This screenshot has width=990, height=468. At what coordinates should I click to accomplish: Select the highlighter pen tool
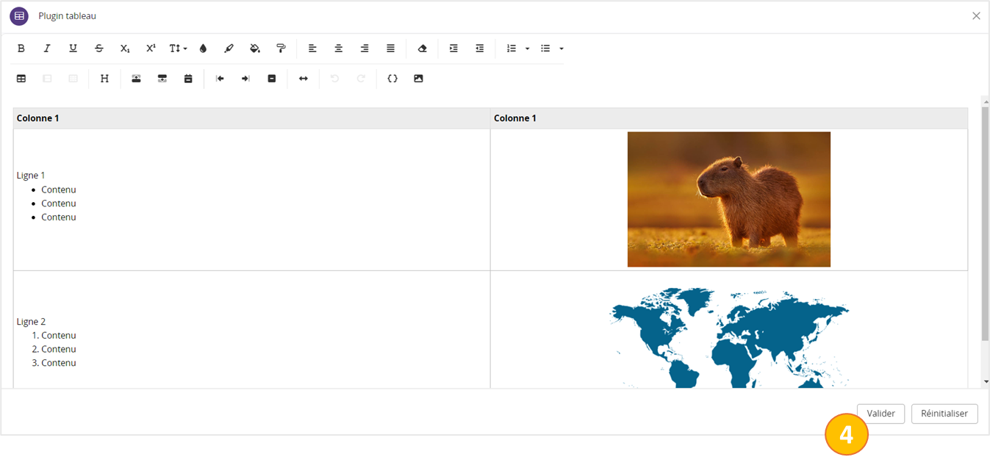pos(229,48)
